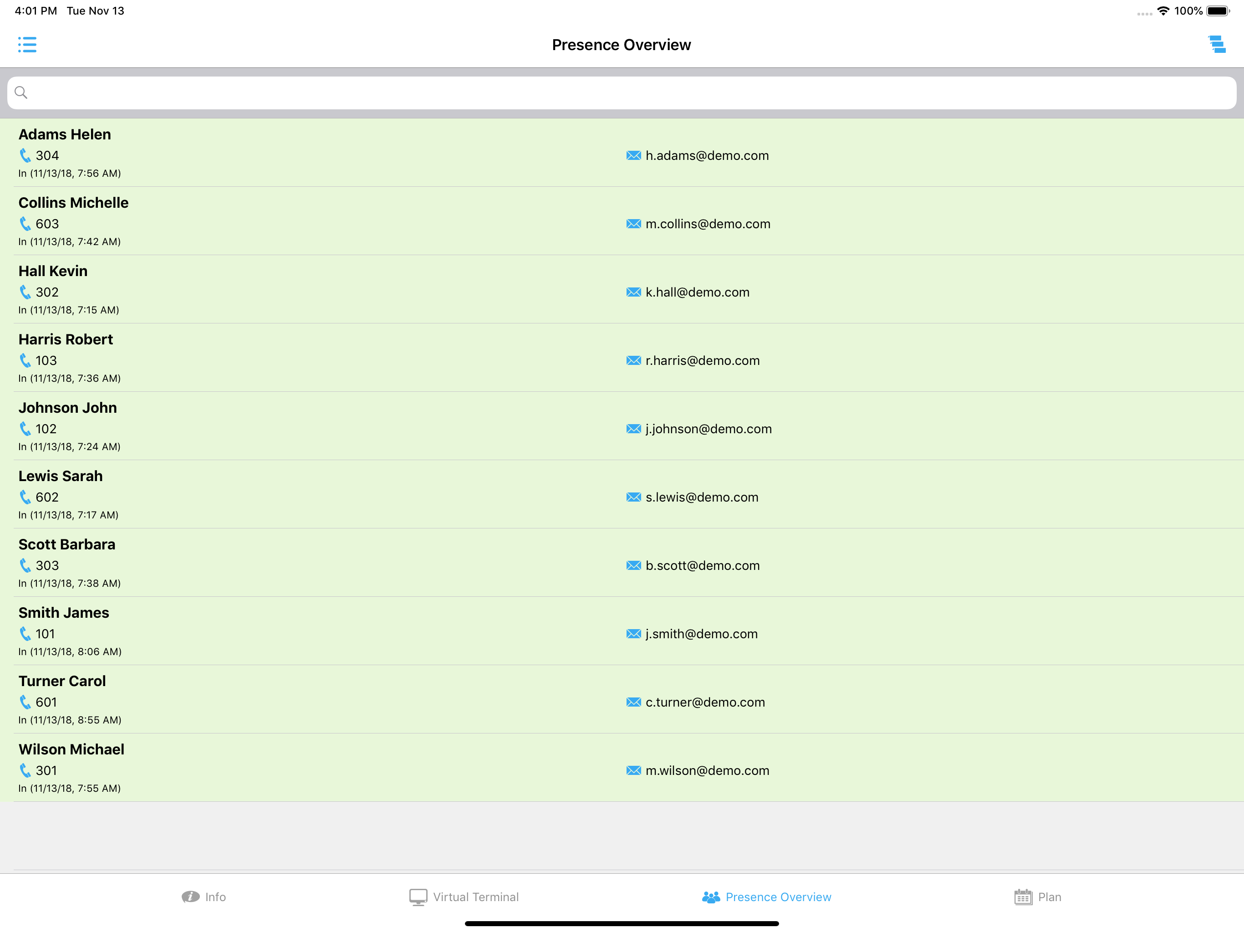Tap the iPad home indicator bar

[x=622, y=923]
